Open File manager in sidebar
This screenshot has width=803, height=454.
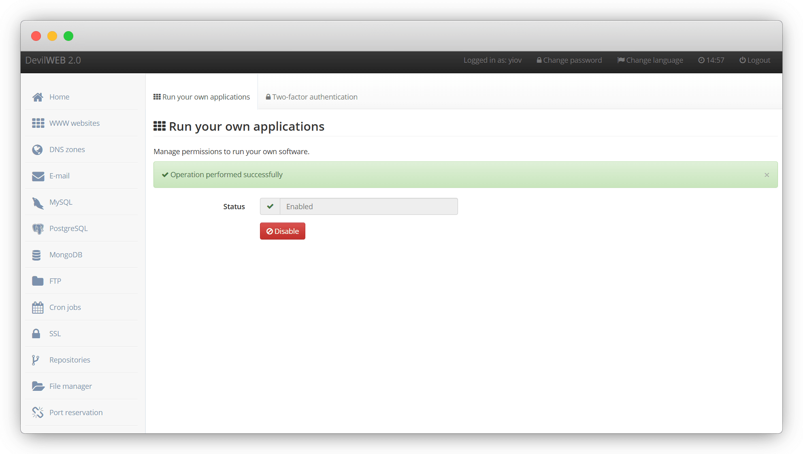[x=70, y=386]
